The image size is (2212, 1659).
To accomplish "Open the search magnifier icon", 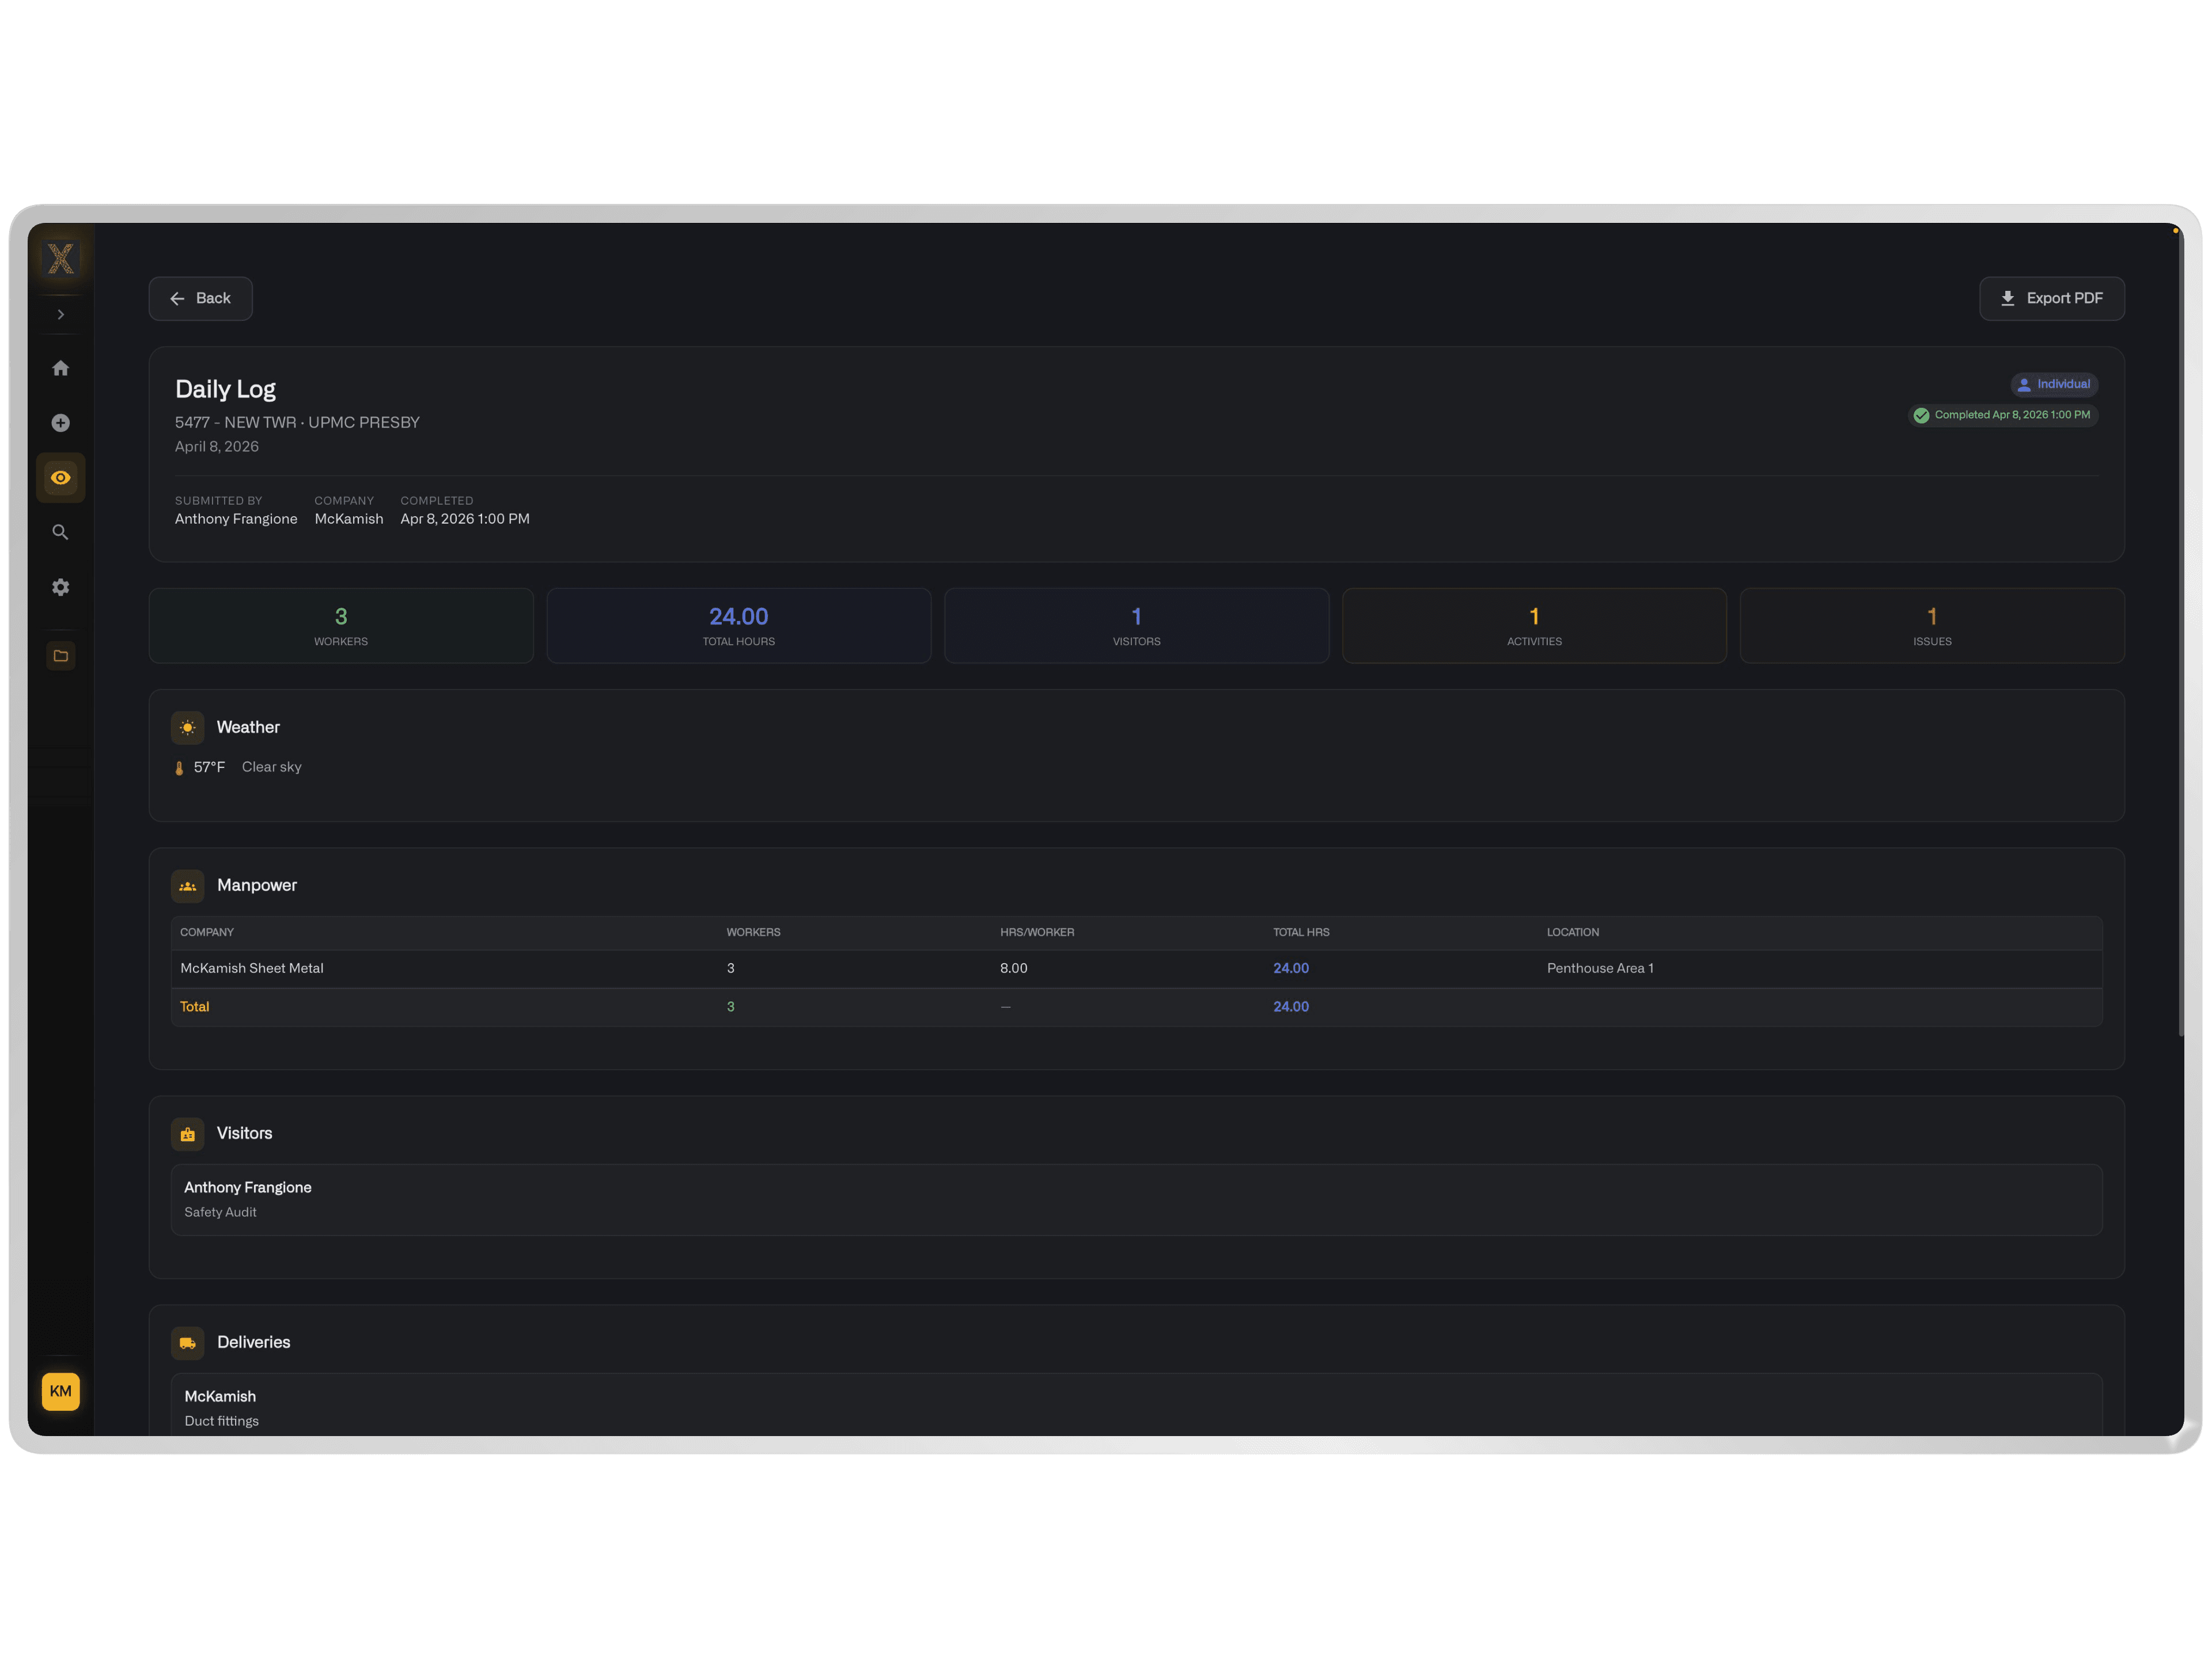I will (61, 532).
